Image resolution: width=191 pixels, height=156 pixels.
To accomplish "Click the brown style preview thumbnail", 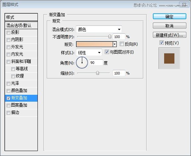I will point(169,58).
